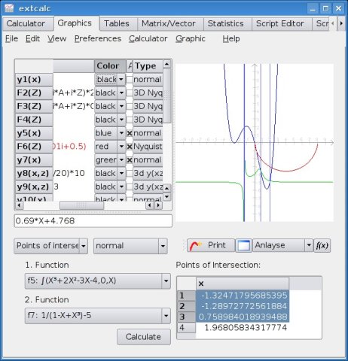
Task: Uncheck the y5(x) active checkbox
Action: (130, 133)
